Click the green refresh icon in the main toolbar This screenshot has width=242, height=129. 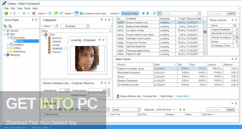[56, 13]
